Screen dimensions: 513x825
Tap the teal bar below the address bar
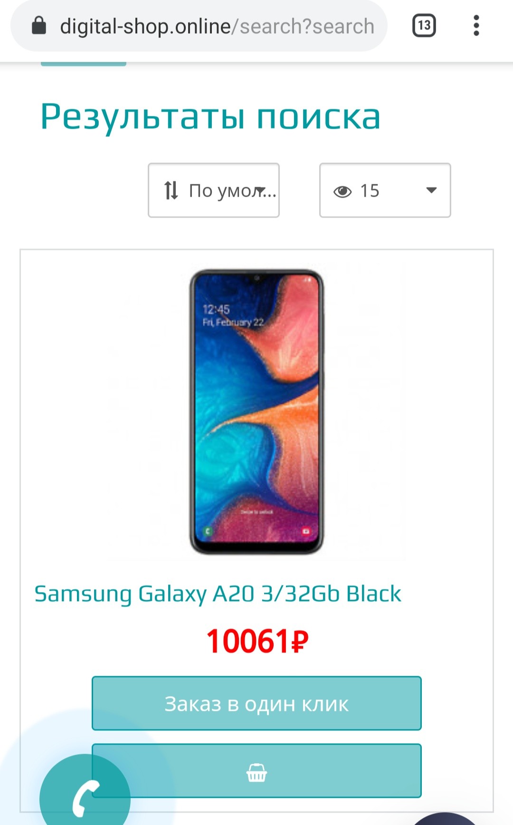[x=84, y=64]
